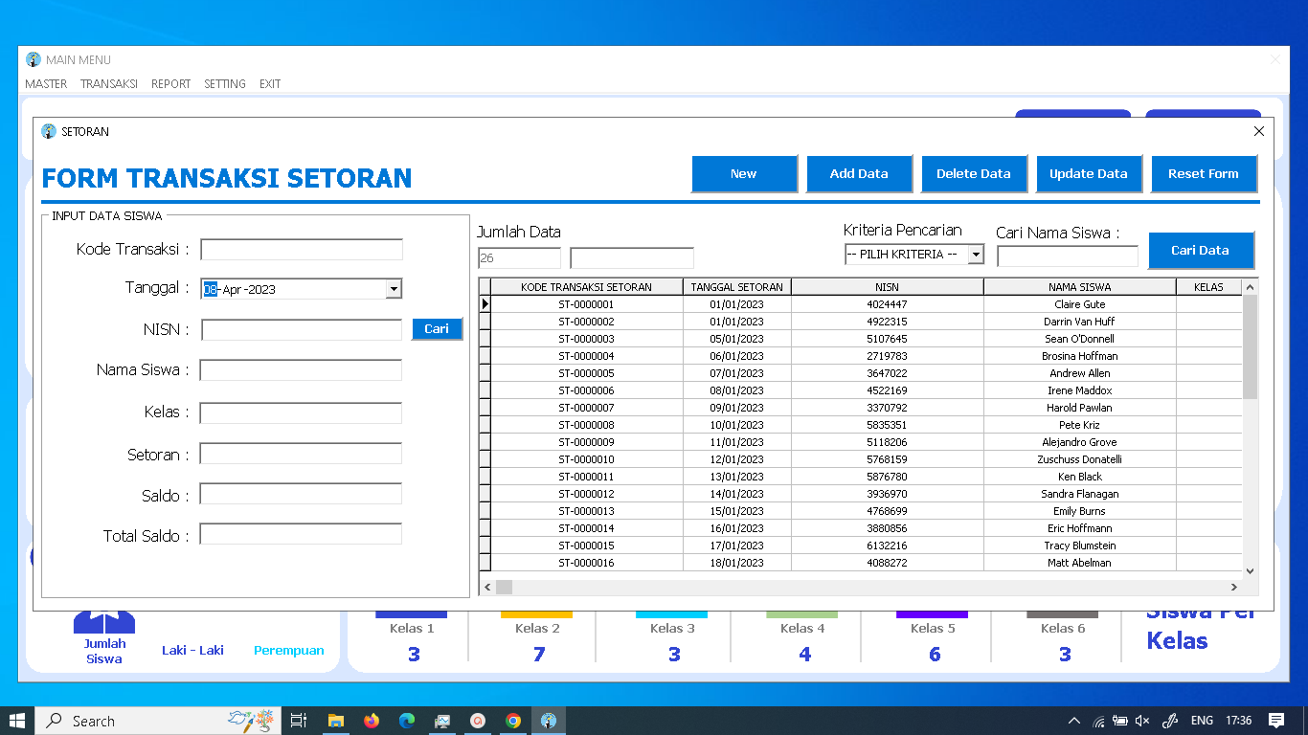1308x735 pixels.
Task: Open the Tanggal date picker dropdown
Action: [395, 288]
